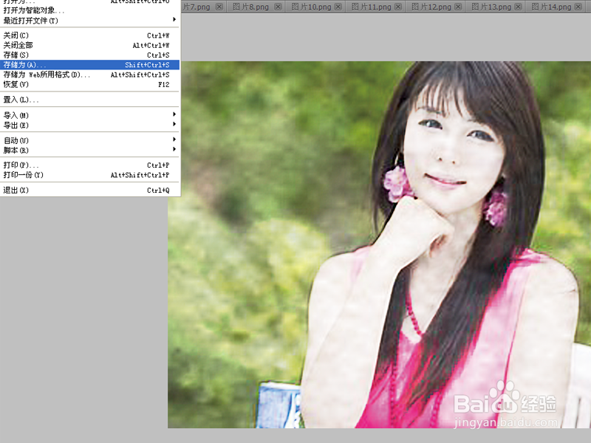Expand the 导入(M) submenu
Image resolution: width=591 pixels, height=443 pixels.
[89, 115]
